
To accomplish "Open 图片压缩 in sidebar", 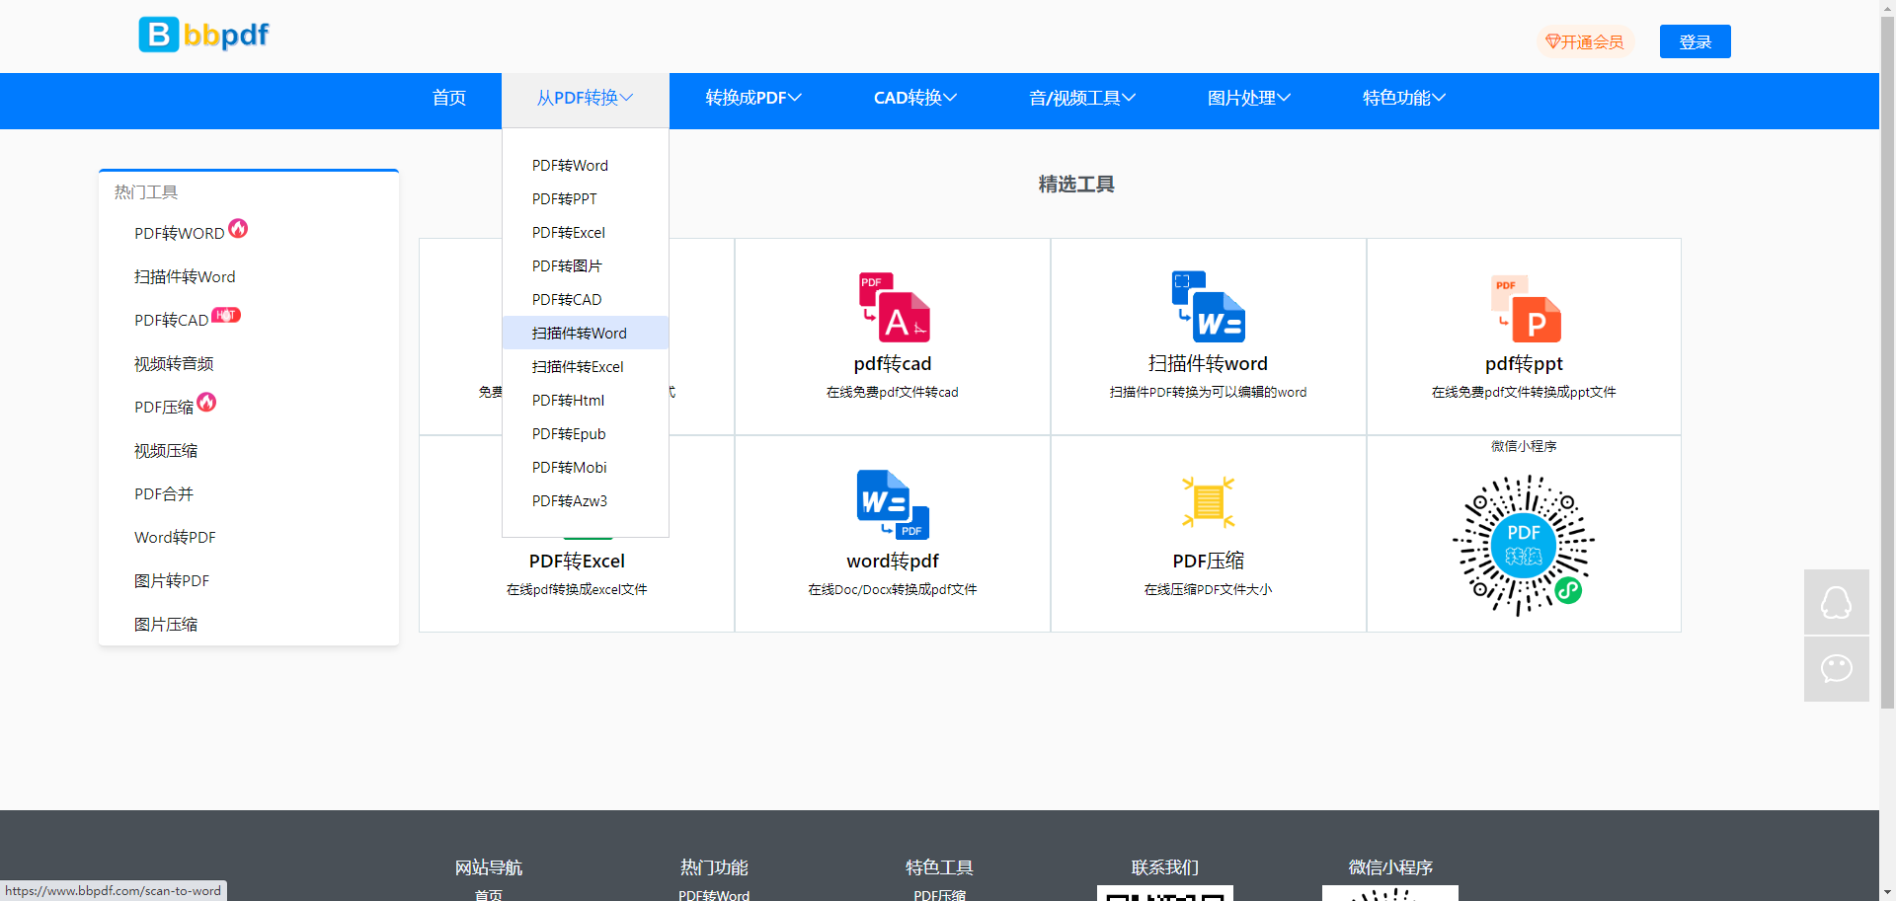I will click(166, 624).
